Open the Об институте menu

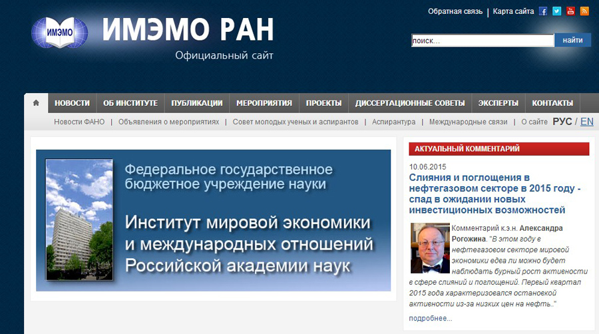pos(130,103)
